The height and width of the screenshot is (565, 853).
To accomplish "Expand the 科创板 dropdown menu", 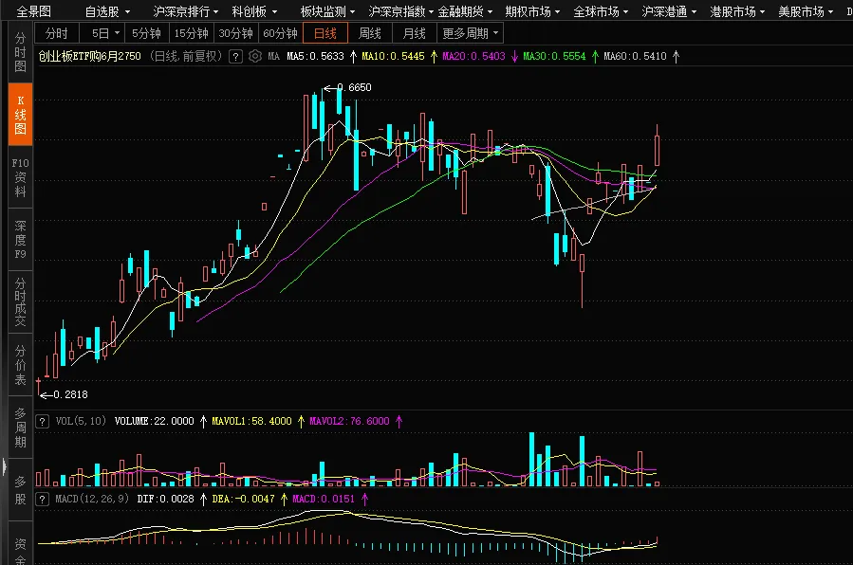I will [254, 11].
